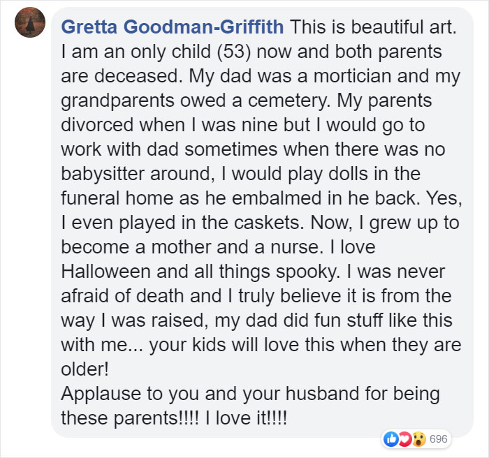489x458 pixels.
Task: Click the Gretta Goodman-Griffith name link
Action: (x=173, y=27)
